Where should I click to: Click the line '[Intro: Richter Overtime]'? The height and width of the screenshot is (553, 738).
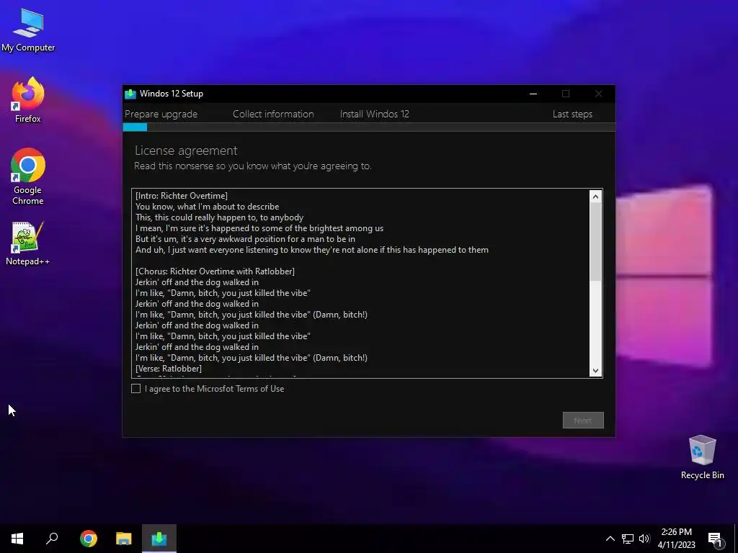click(181, 196)
